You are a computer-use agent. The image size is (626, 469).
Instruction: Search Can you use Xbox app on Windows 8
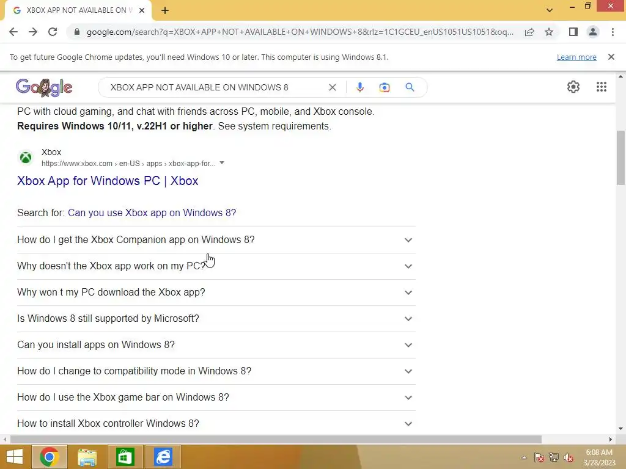coord(152,213)
